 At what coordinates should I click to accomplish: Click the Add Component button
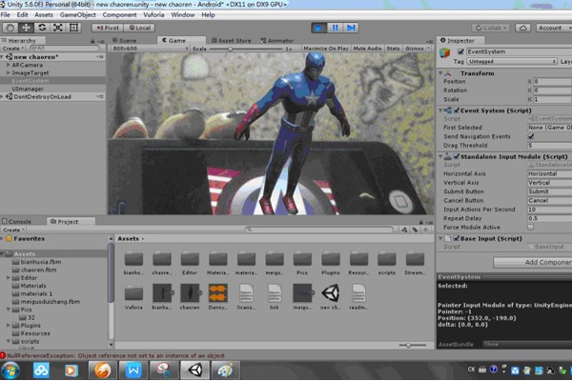click(533, 262)
